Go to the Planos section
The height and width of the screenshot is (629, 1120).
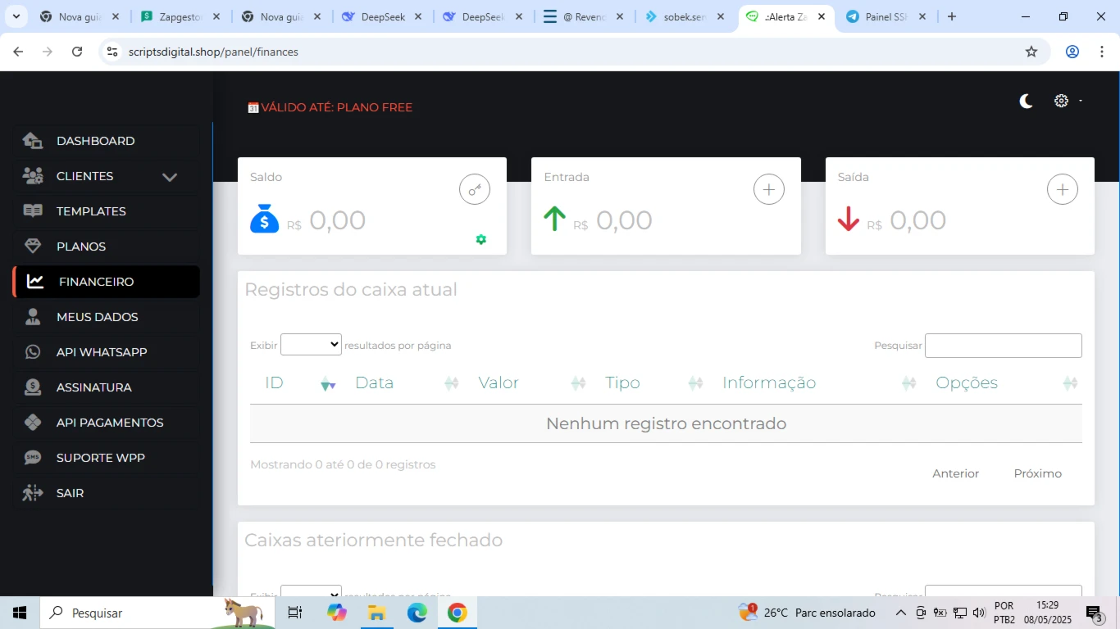pos(107,247)
